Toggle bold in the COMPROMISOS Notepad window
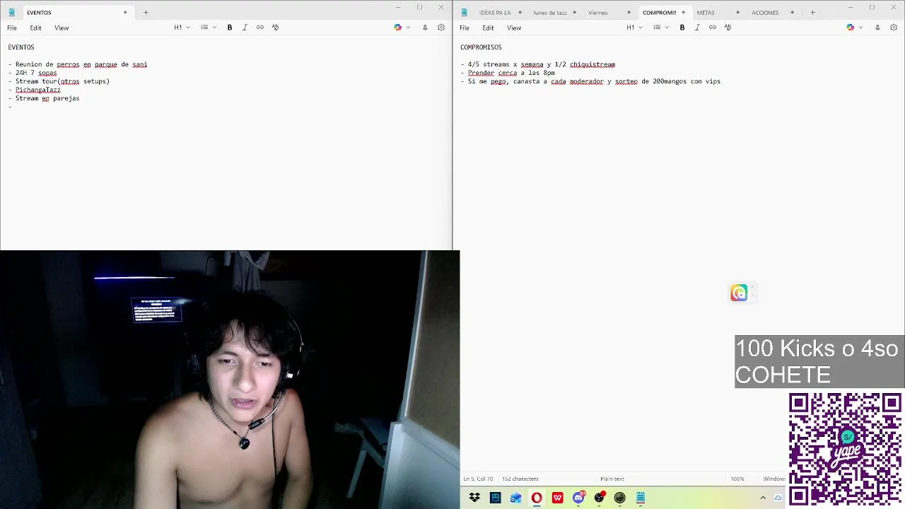 pyautogui.click(x=682, y=28)
